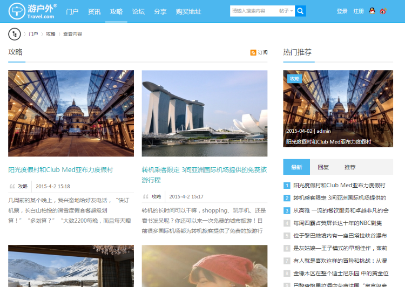Click the 订阅 subscribe link
This screenshot has width=405, height=287.
coord(262,53)
